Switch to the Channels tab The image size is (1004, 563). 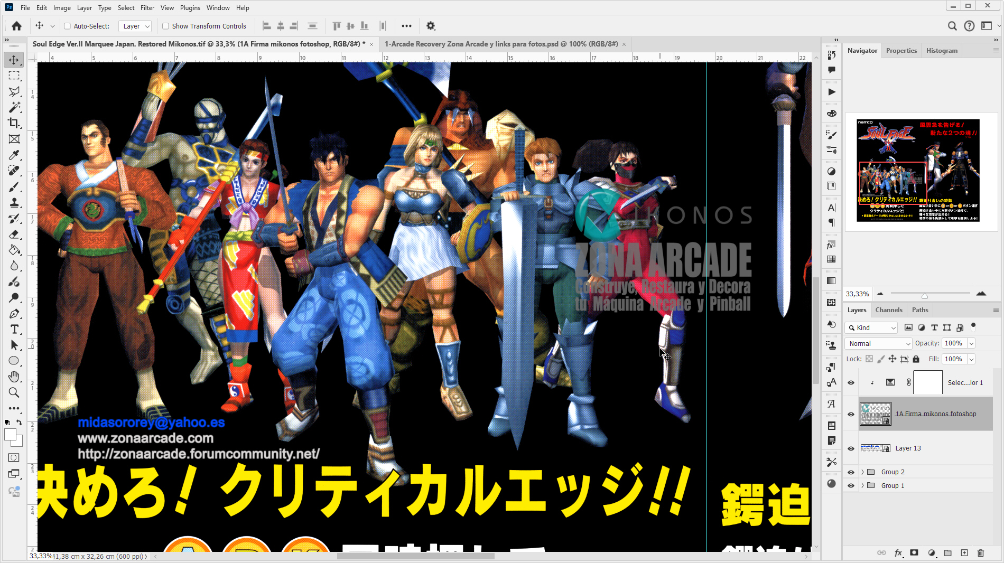[889, 310]
